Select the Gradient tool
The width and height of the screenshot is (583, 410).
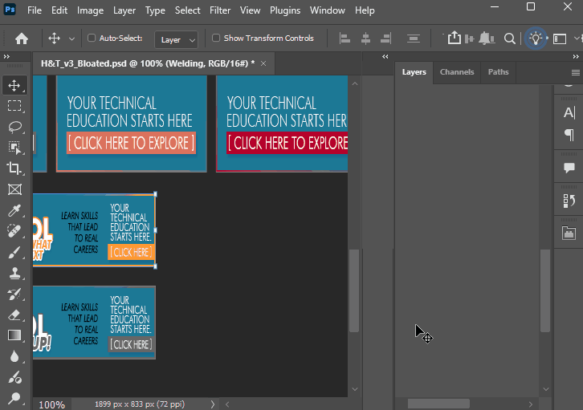(14, 335)
